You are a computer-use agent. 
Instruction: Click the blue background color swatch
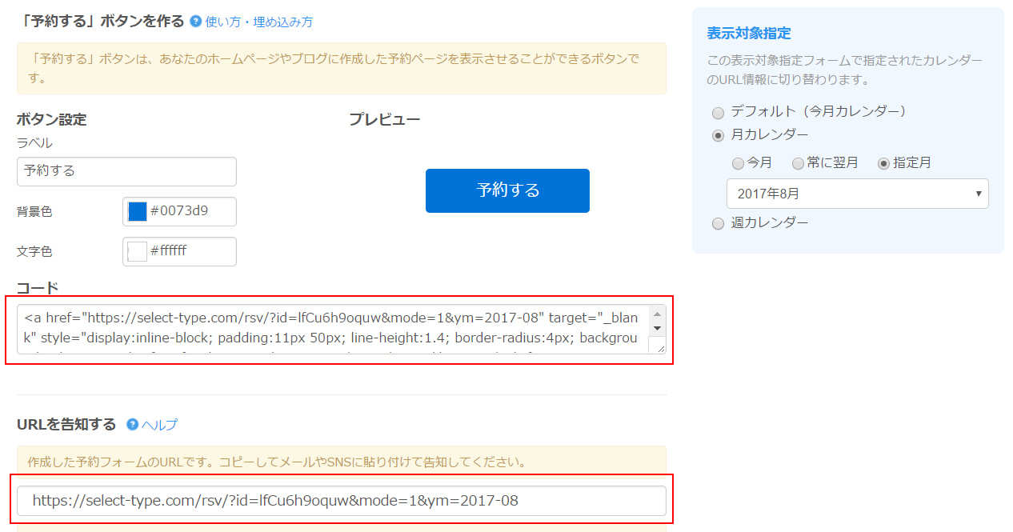pos(138,212)
